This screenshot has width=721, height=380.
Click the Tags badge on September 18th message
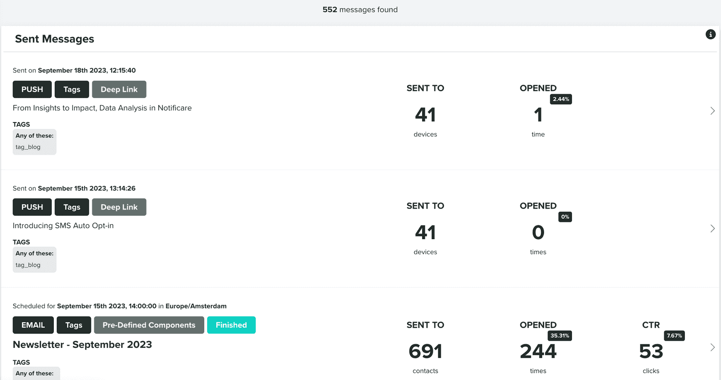[x=72, y=89]
